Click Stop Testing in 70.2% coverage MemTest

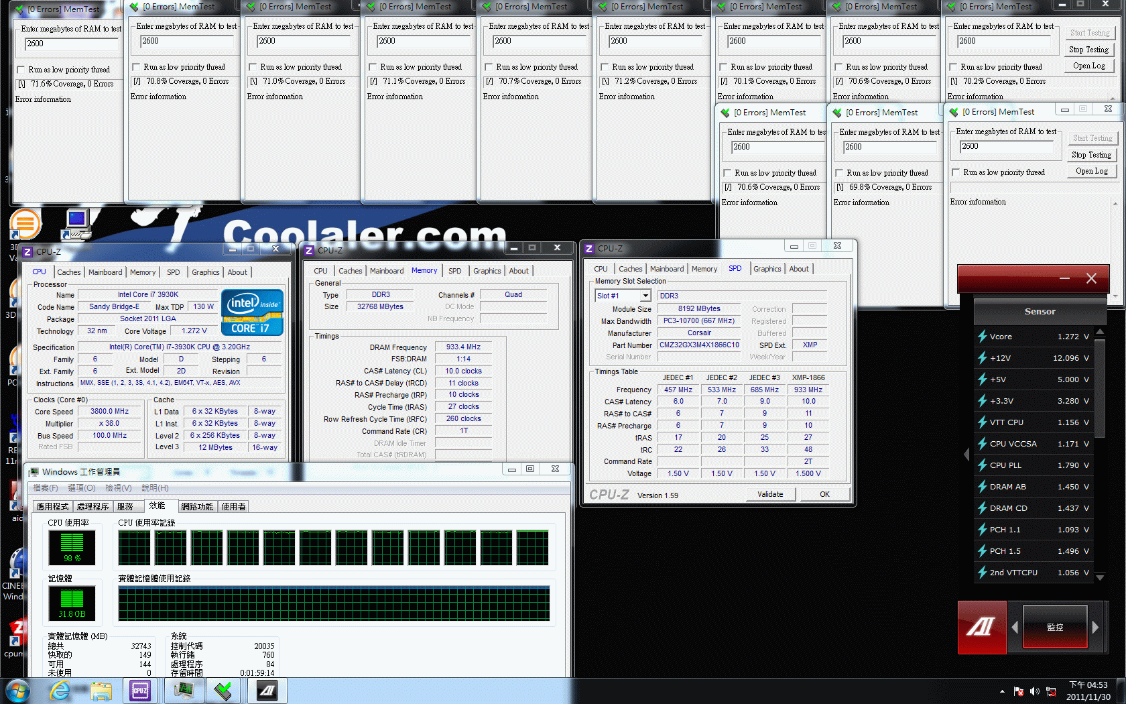(x=1088, y=50)
